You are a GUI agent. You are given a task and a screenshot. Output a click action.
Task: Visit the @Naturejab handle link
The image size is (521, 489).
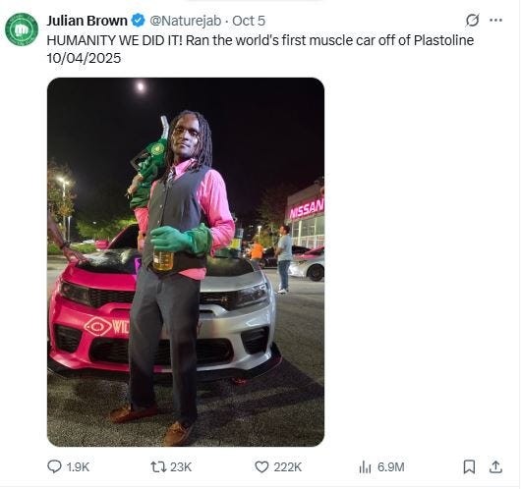tap(185, 21)
